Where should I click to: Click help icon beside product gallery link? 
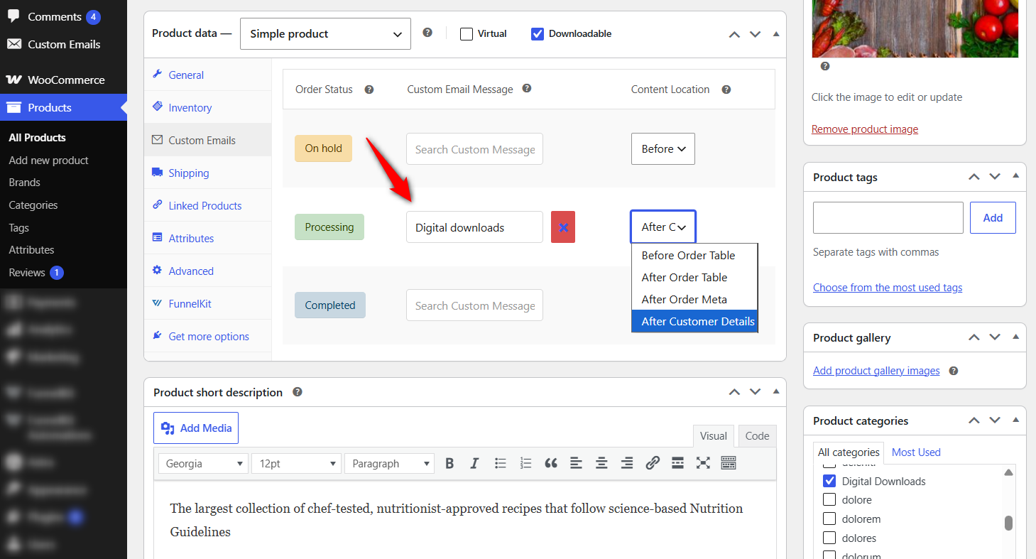[x=954, y=371]
